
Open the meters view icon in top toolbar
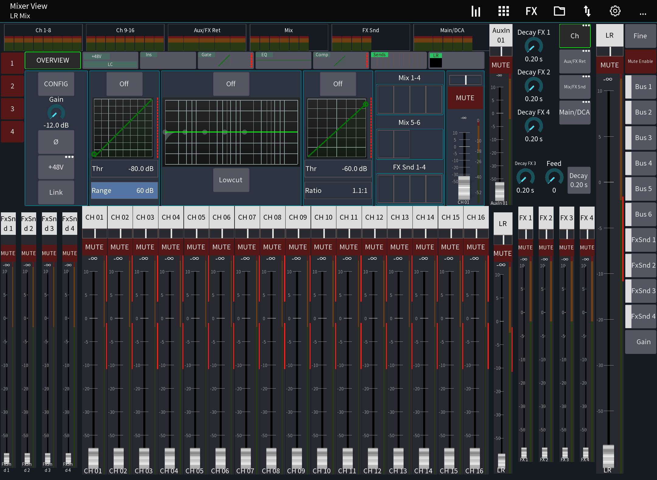point(475,11)
